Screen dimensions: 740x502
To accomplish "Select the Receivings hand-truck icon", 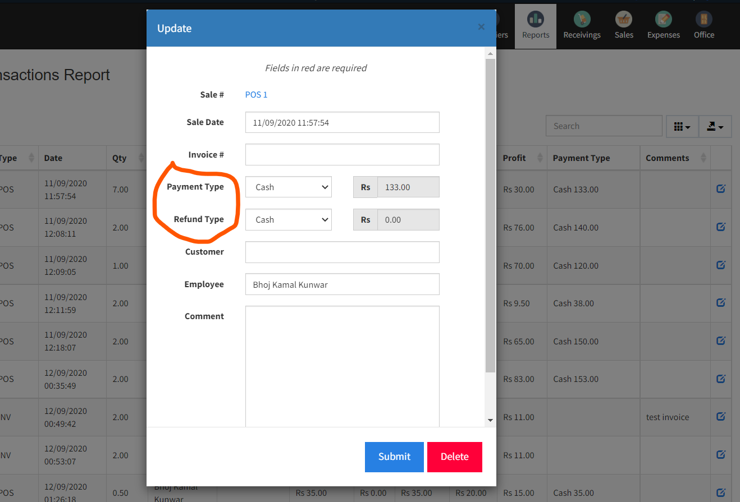I will click(x=582, y=19).
